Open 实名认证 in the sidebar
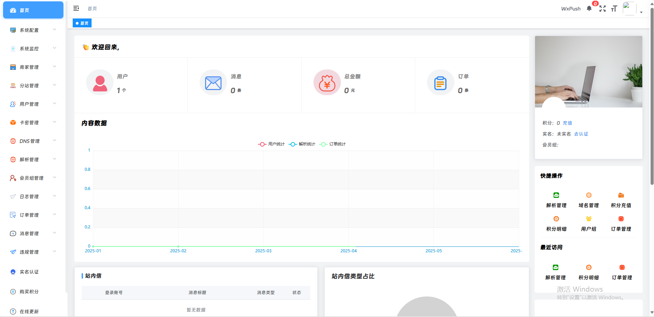This screenshot has width=654, height=317. (x=33, y=272)
